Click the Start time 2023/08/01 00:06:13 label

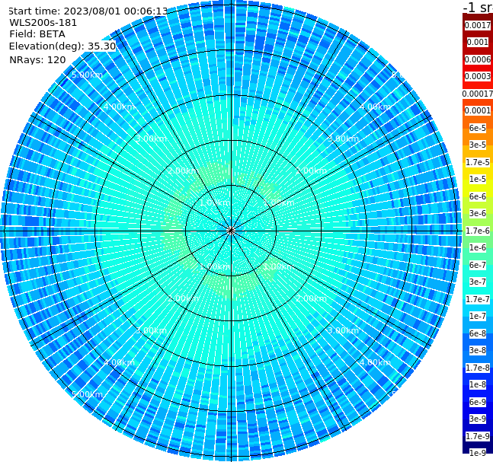[x=88, y=11]
